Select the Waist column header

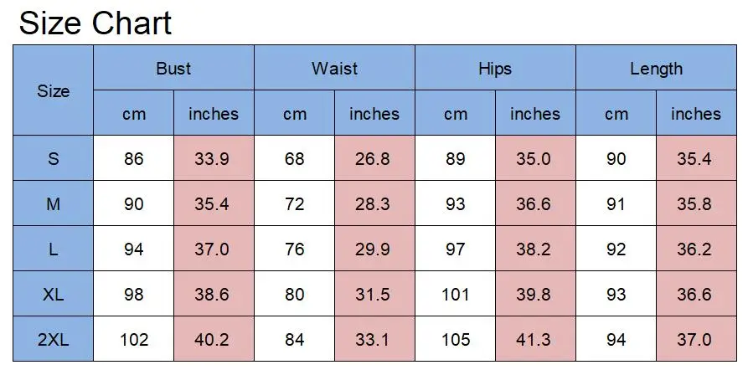point(334,68)
